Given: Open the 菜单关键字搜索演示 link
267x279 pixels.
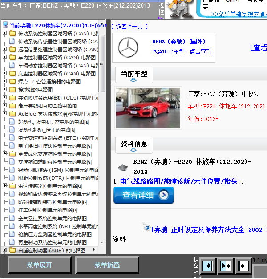Looking at the screenshot, I should coord(239,14).
